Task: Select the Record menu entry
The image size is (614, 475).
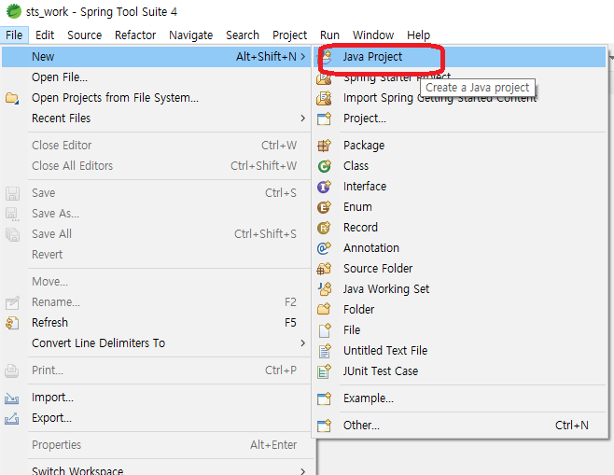Action: (x=459, y=228)
